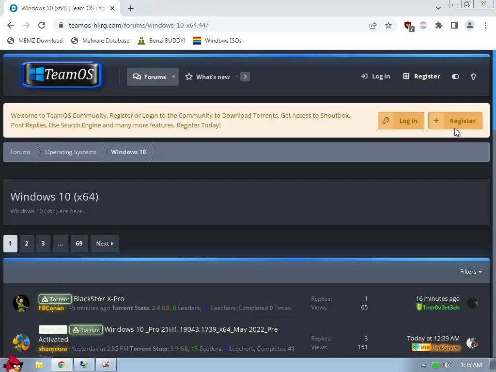Click FBConan's avatar in thread list
This screenshot has width=496, height=372.
21,303
